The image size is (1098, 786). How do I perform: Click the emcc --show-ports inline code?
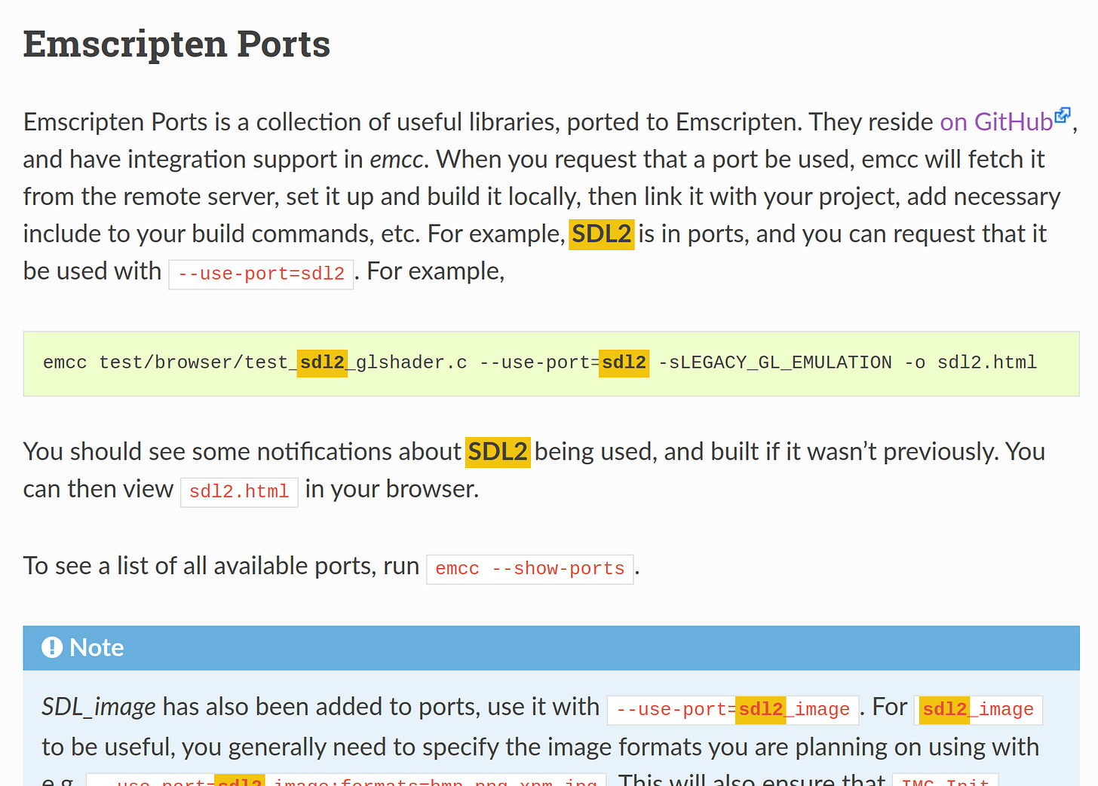click(x=530, y=568)
